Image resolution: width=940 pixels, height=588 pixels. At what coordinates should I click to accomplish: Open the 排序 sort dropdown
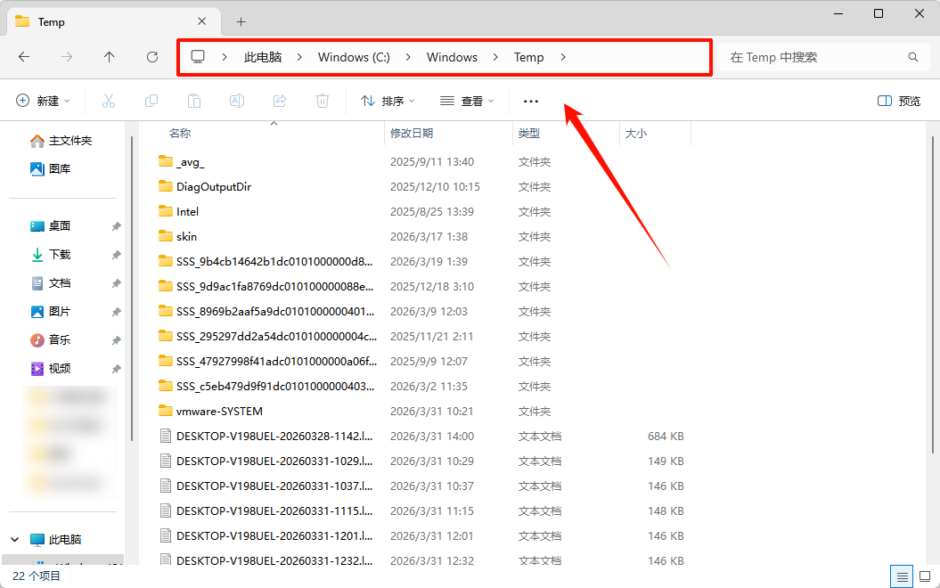[387, 100]
